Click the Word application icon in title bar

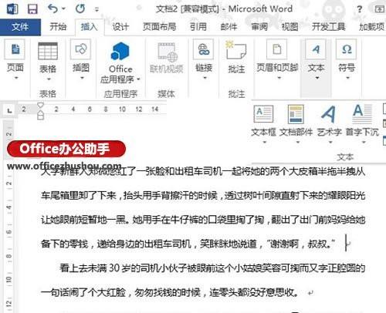click(12, 9)
